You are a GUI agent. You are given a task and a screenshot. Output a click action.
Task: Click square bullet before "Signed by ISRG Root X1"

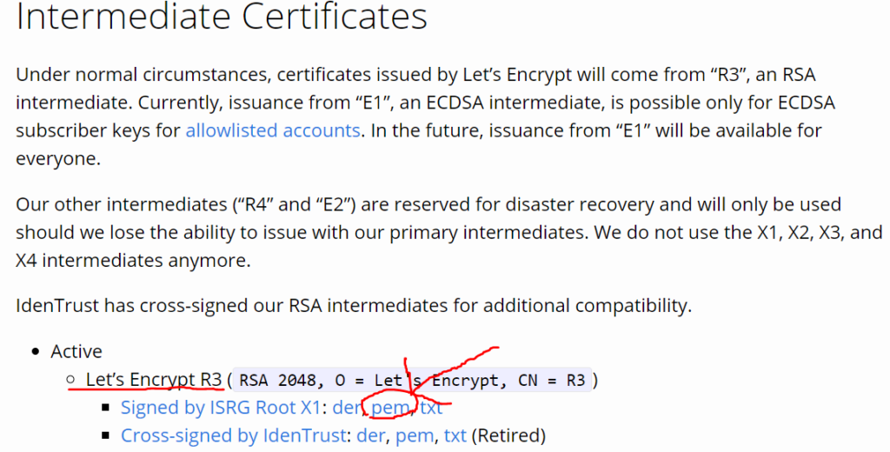click(x=106, y=408)
